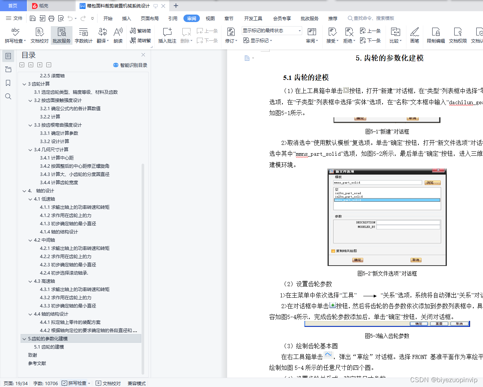The image size is (483, 387).
Task: Click collapse-all minus icon in 目录 panel
Action: tap(49, 65)
